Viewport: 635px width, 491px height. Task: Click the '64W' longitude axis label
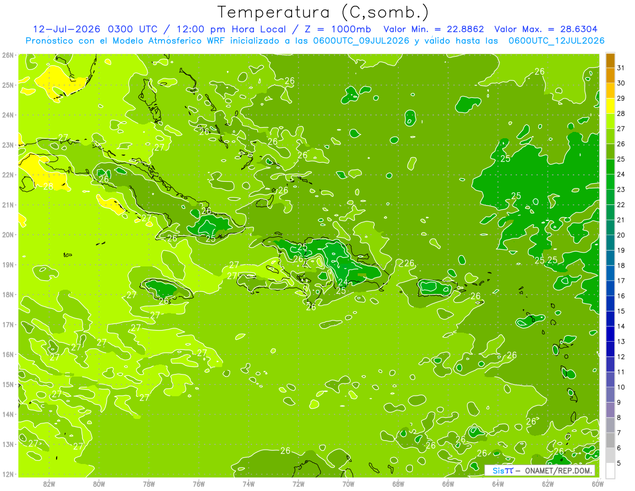498,484
